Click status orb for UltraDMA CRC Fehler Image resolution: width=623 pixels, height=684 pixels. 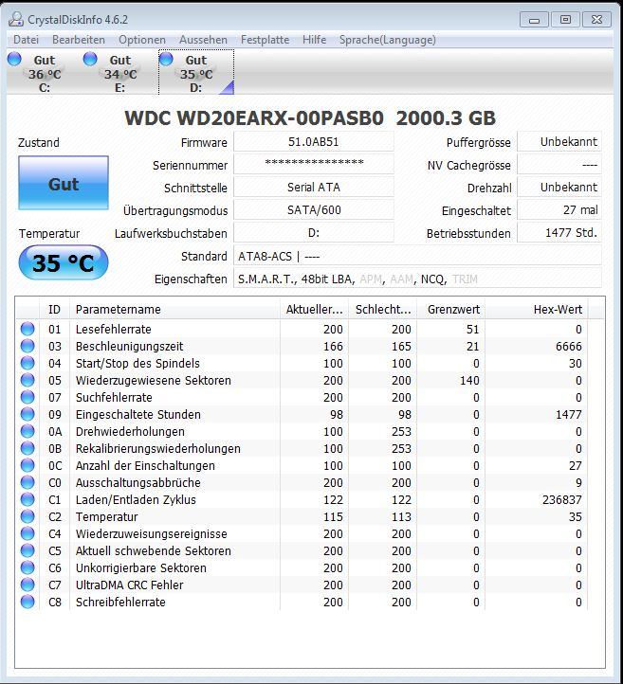(x=27, y=585)
